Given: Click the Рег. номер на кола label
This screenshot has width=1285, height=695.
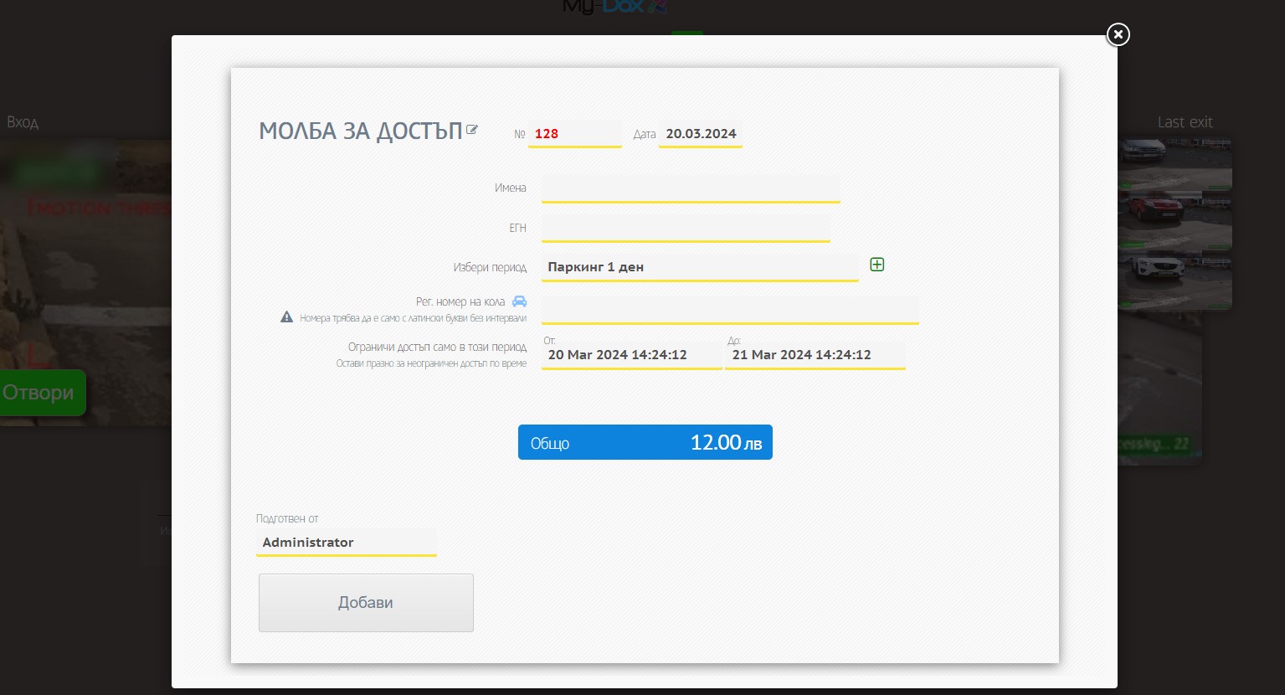Looking at the screenshot, I should tap(460, 301).
